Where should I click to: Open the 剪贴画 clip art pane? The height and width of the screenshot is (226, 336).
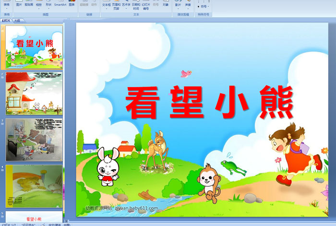click(x=29, y=3)
